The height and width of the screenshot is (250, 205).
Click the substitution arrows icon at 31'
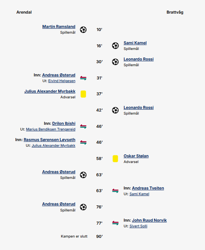click(83, 78)
